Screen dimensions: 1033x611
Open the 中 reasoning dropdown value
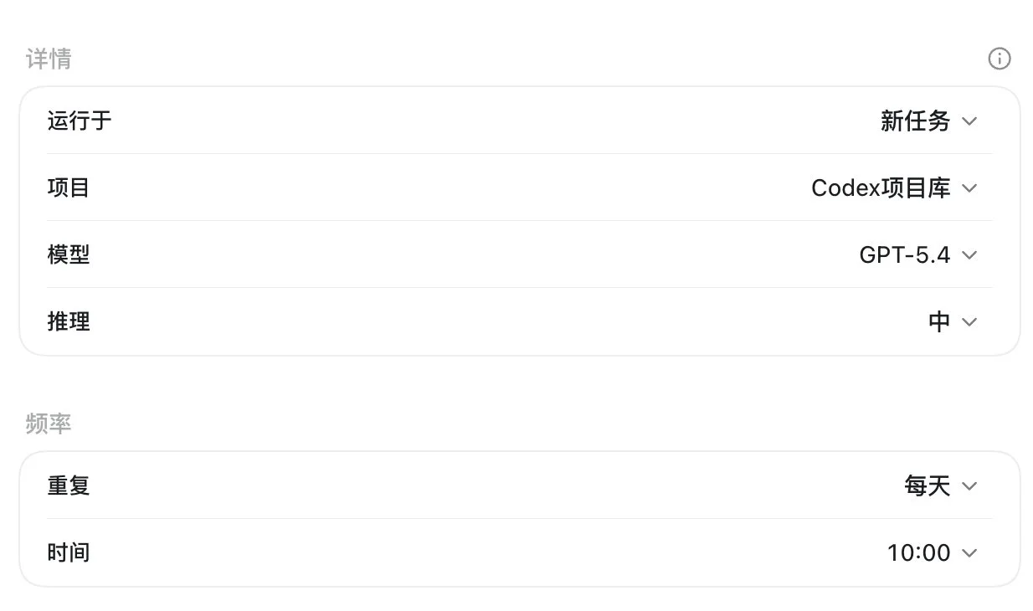[953, 322]
